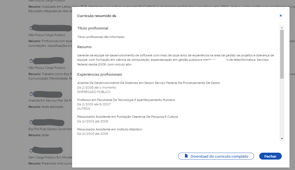Click document icon above 'Trabalho como Esp' summary

[31, 61]
